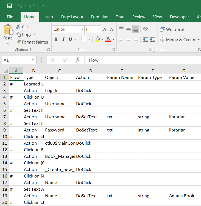Click the Insert Function fx icon
Screen dimensions: 201x206
click(78, 60)
